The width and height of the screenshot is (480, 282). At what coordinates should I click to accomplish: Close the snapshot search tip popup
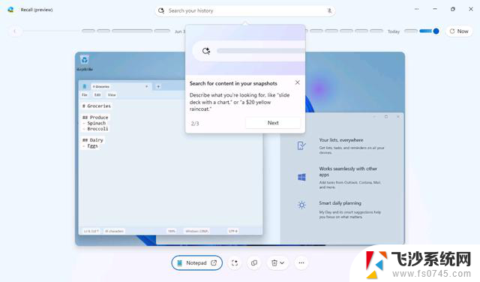point(298,82)
